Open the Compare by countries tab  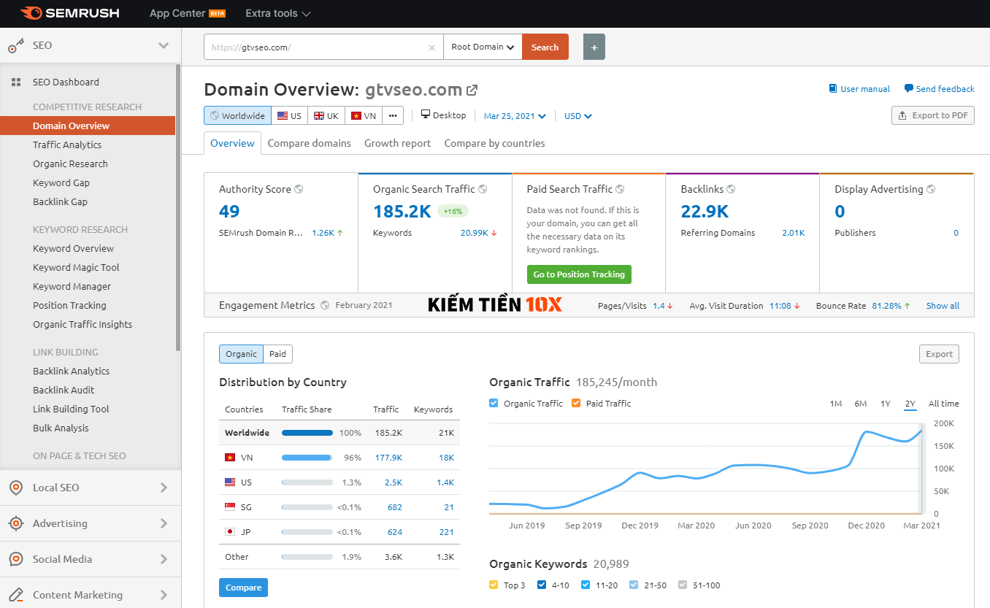click(494, 143)
